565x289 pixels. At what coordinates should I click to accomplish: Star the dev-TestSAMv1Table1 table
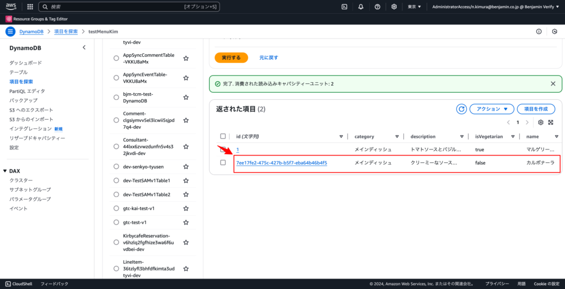[186, 180]
